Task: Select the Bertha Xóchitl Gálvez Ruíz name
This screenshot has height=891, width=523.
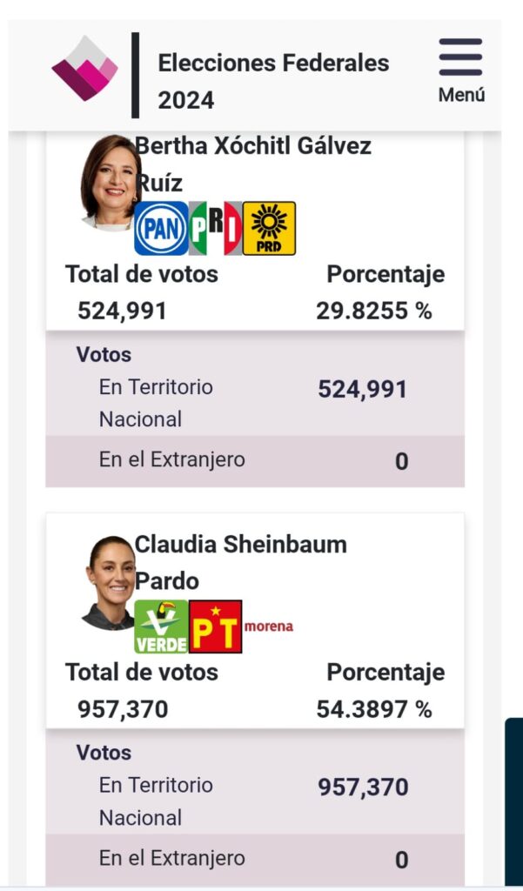Action: [252, 164]
